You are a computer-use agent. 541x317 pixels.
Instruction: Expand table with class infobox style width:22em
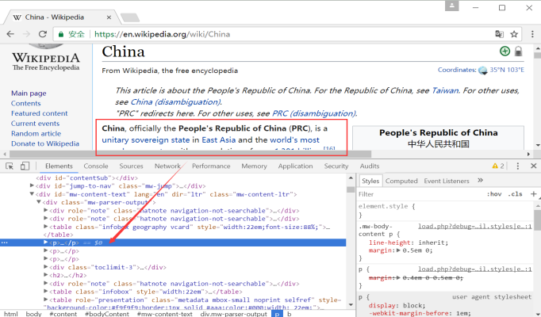coord(45,292)
